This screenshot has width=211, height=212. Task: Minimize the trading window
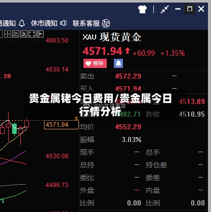pyautogui.click(x=178, y=9)
